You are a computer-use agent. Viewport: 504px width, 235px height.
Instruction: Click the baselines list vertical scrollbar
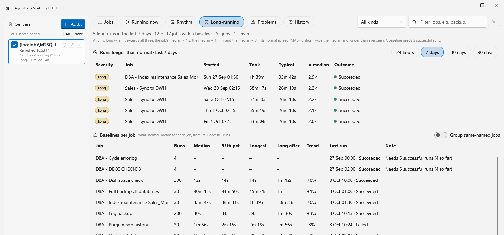click(x=498, y=196)
